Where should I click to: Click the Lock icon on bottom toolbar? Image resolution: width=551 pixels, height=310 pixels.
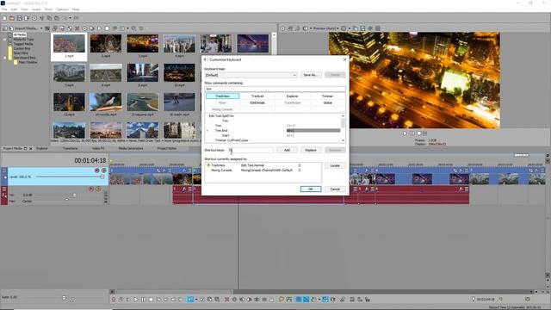pyautogui.click(x=272, y=300)
